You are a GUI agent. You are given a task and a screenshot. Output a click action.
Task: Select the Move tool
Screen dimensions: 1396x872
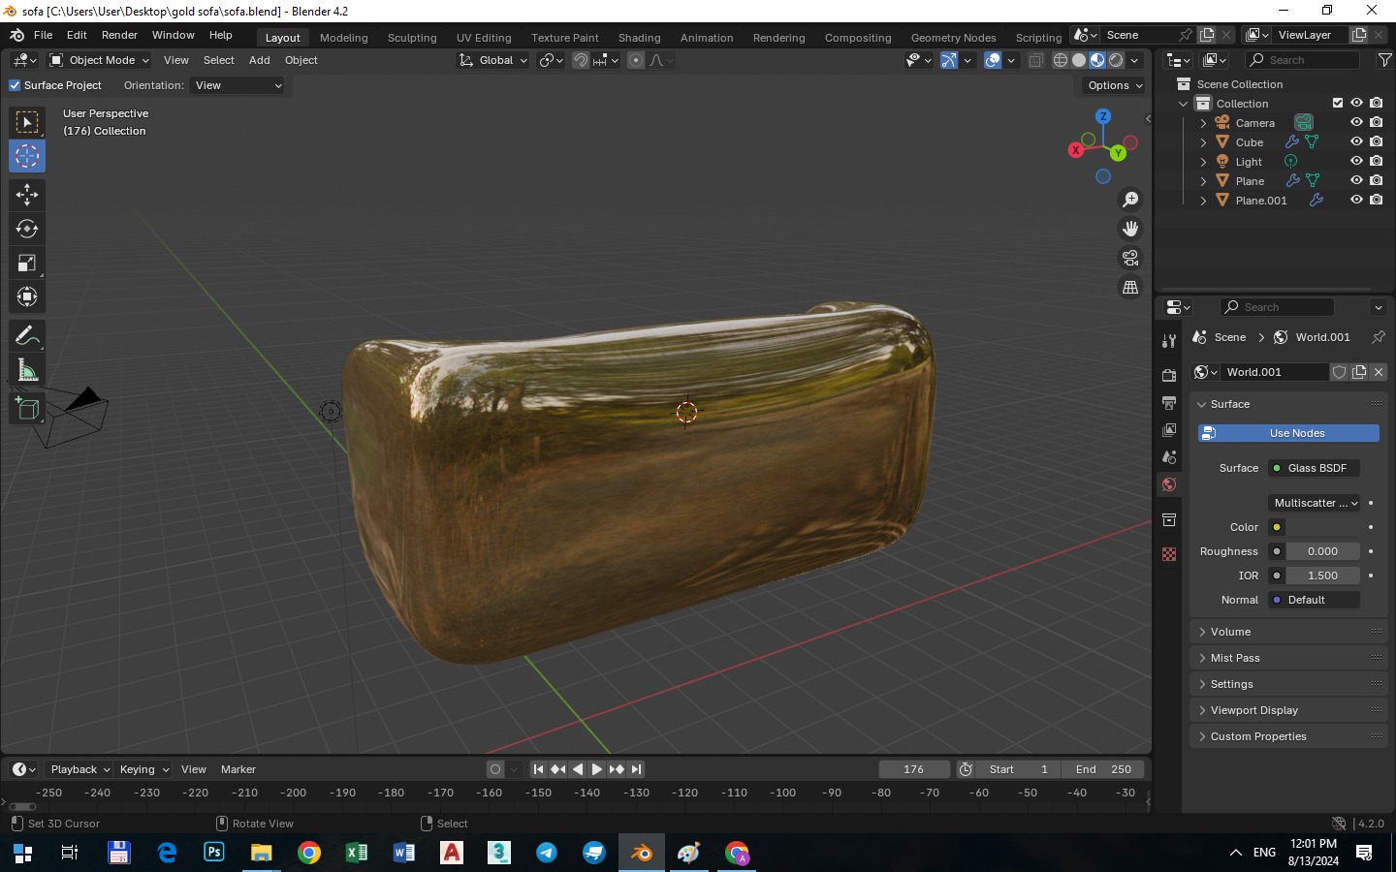click(x=27, y=195)
